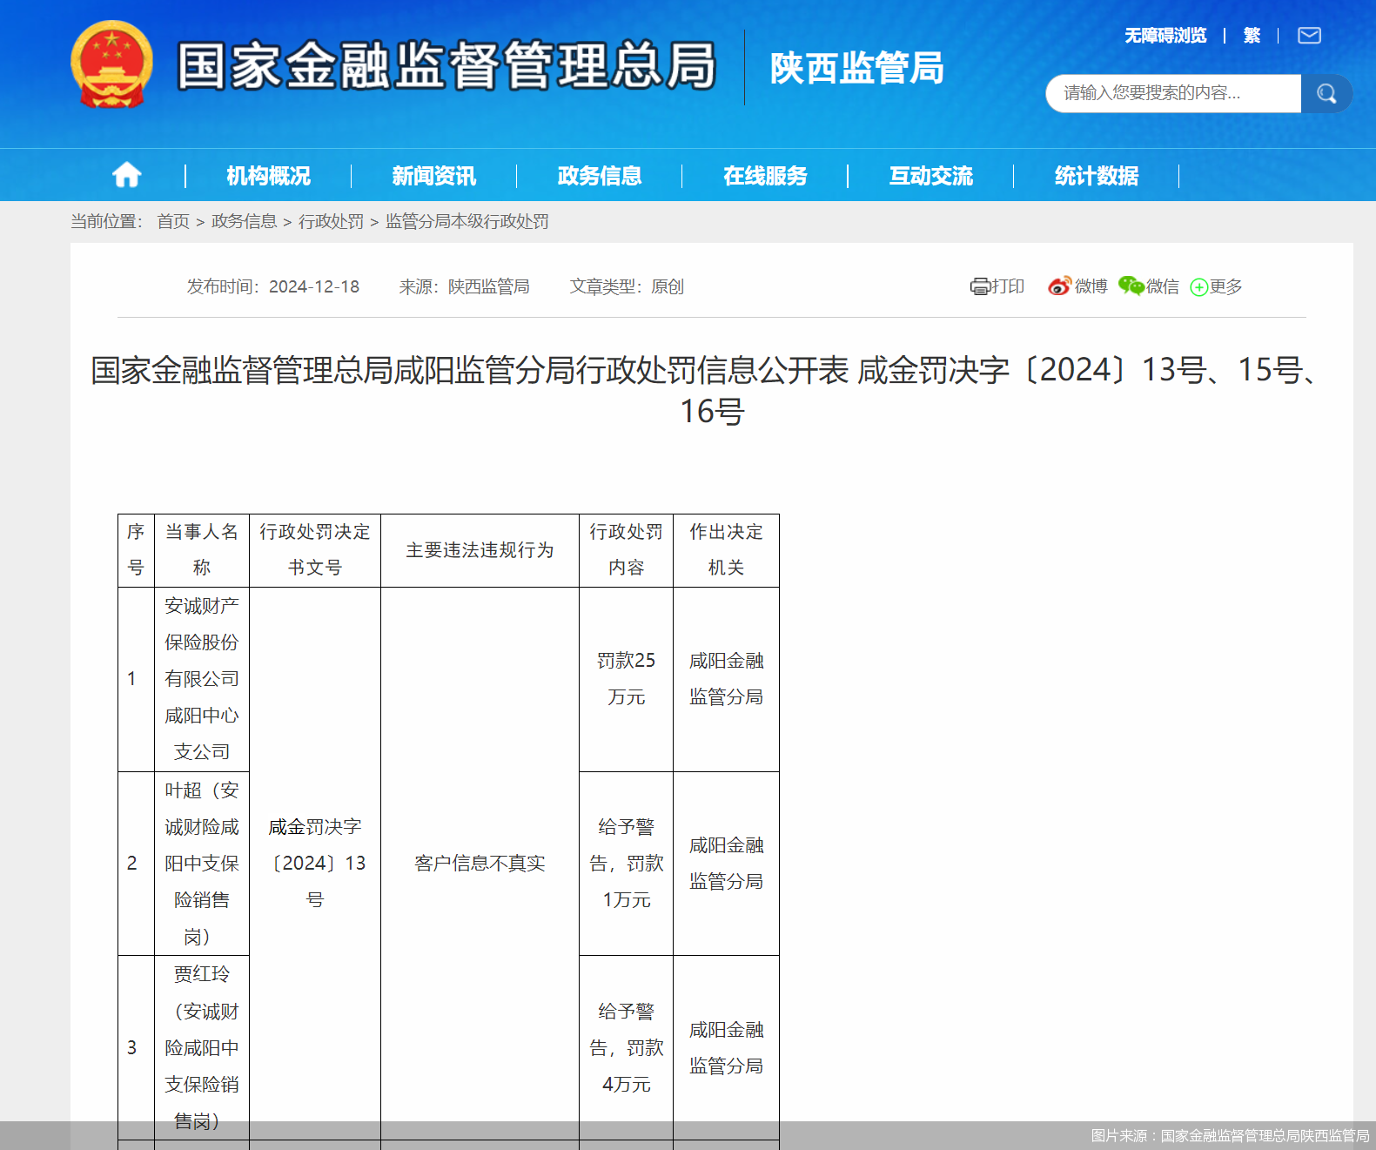Go to 首页 in the breadcrumb
The height and width of the screenshot is (1150, 1376).
coord(173,222)
